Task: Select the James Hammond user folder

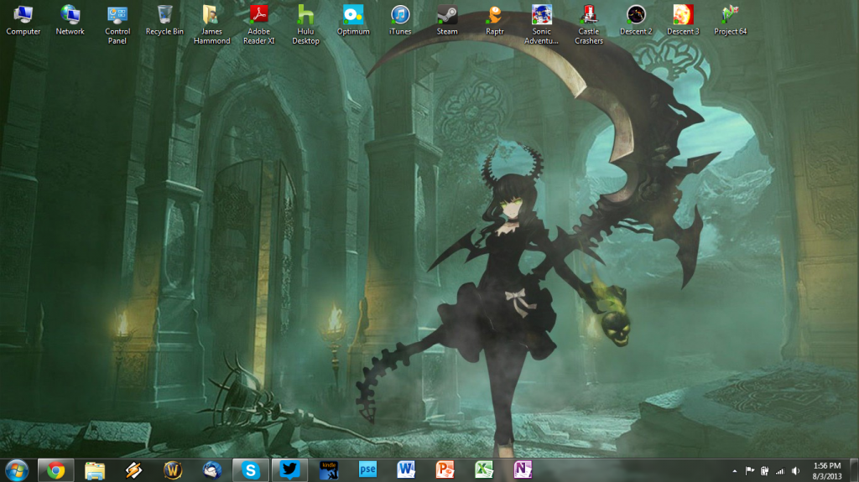Action: click(211, 24)
